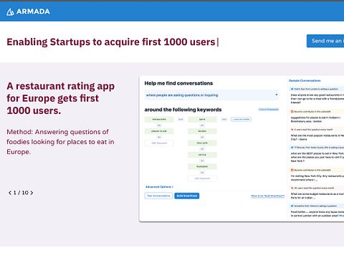344x258 pixels.
Task: Click the second Twitter bird icon
Action: [292, 148]
